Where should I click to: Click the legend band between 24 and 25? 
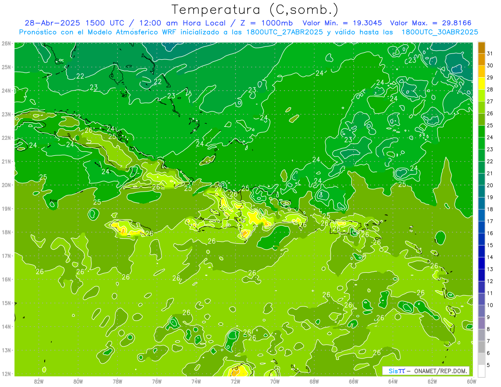(481, 132)
